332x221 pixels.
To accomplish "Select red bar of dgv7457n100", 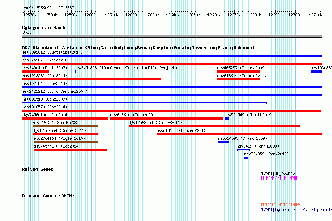I will [71, 150].
